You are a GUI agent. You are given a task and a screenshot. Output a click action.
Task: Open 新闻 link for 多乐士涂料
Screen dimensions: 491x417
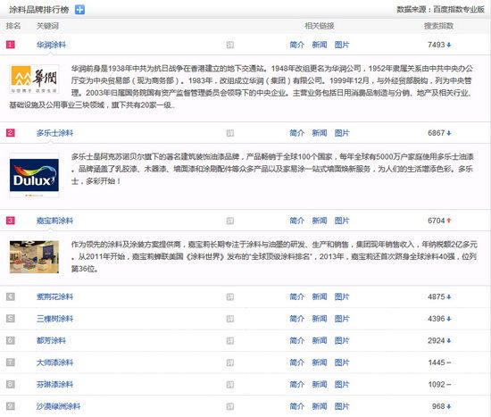click(x=320, y=133)
